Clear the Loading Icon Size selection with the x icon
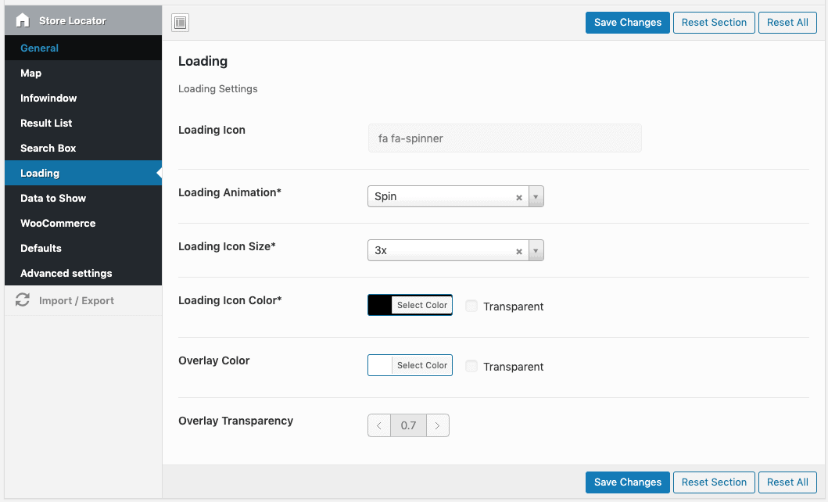This screenshot has width=828, height=502. click(x=518, y=250)
